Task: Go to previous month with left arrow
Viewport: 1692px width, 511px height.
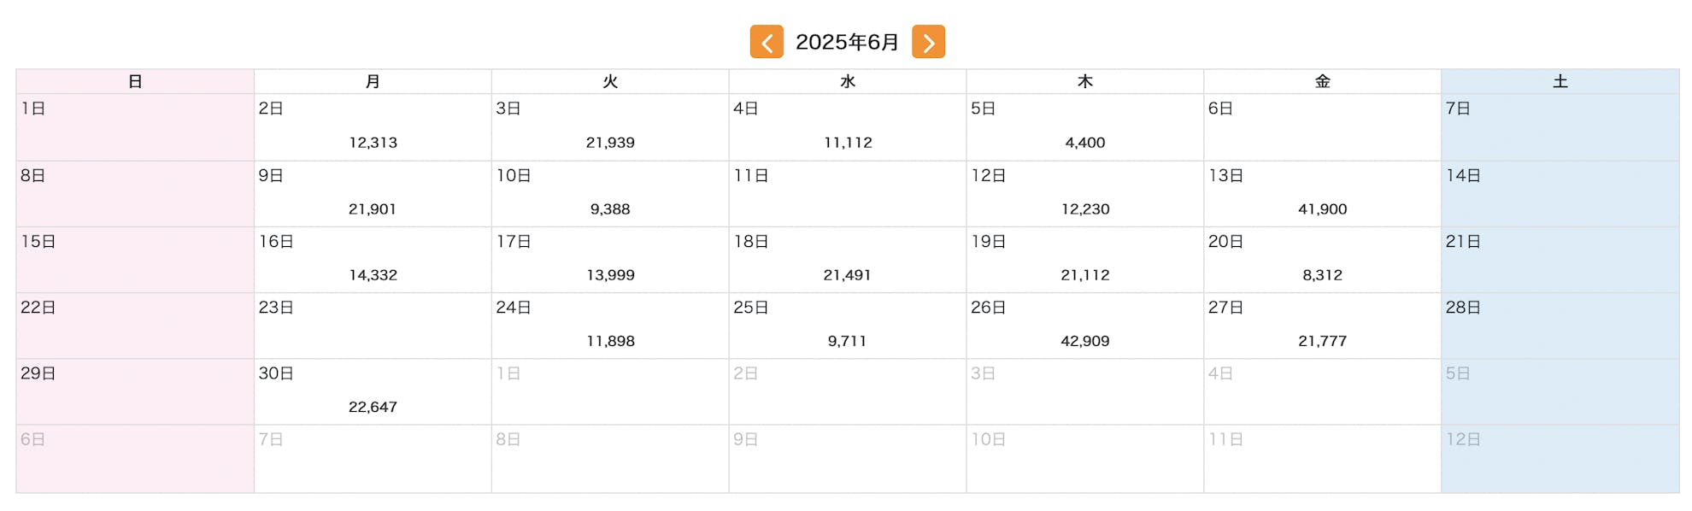Action: 767,42
